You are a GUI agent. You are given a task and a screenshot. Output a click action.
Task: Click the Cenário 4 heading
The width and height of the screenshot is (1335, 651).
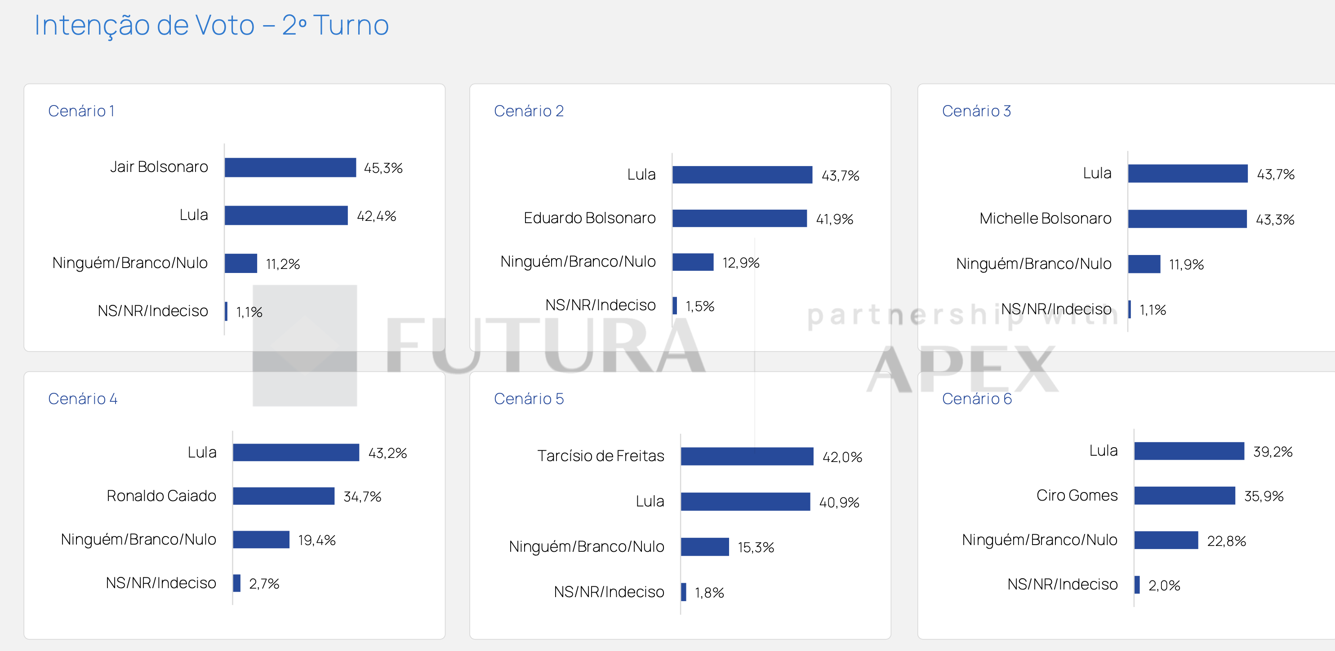click(x=83, y=399)
